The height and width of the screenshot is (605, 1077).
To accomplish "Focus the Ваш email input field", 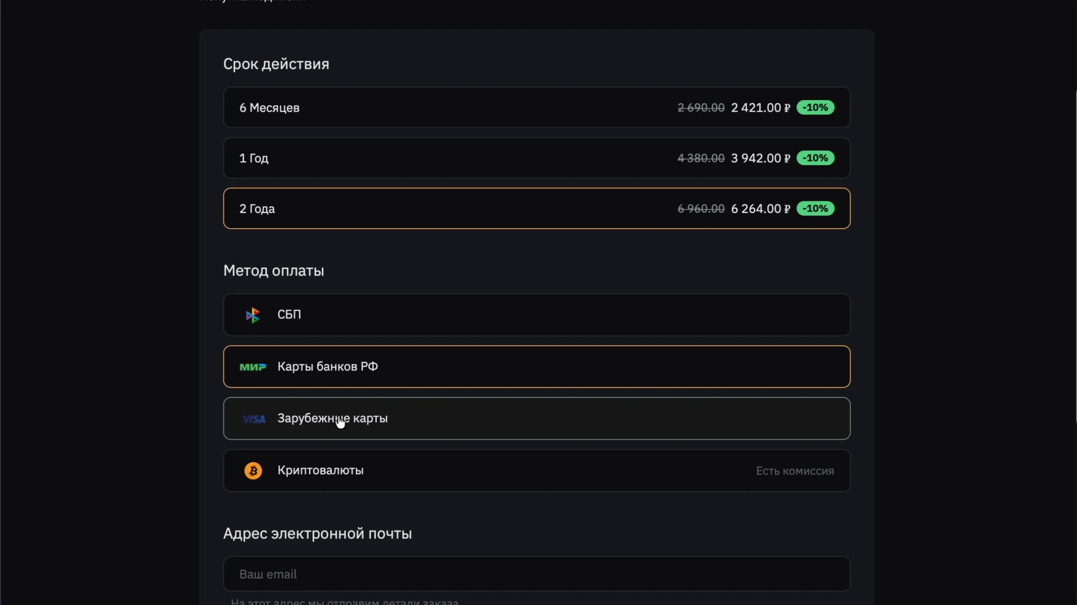I will point(537,574).
